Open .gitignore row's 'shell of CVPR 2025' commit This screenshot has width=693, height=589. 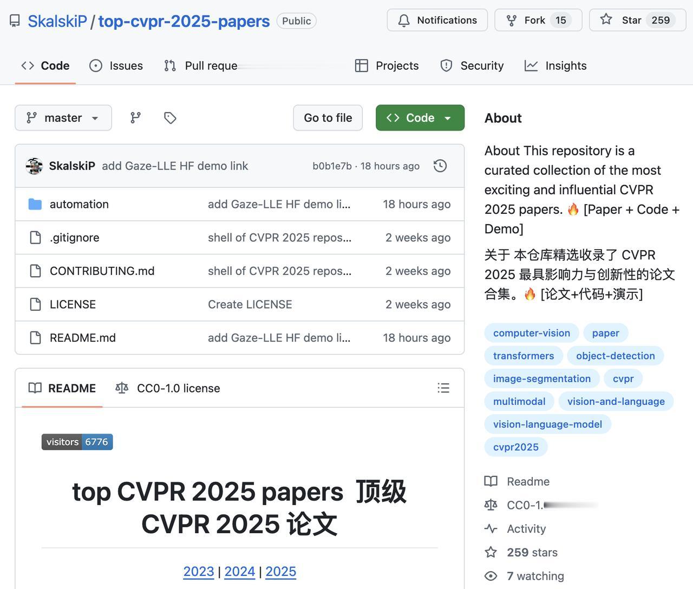pos(280,238)
